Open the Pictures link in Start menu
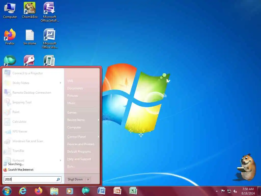The image size is (261, 196). coord(73,96)
